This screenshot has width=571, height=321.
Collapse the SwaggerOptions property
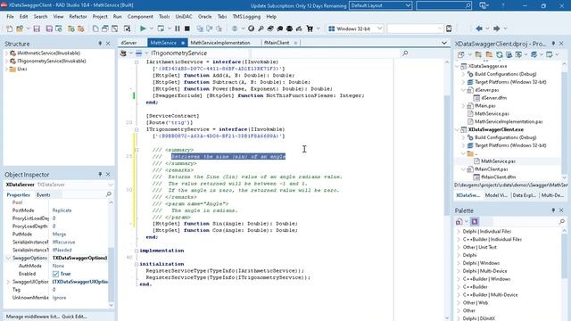coord(8,258)
